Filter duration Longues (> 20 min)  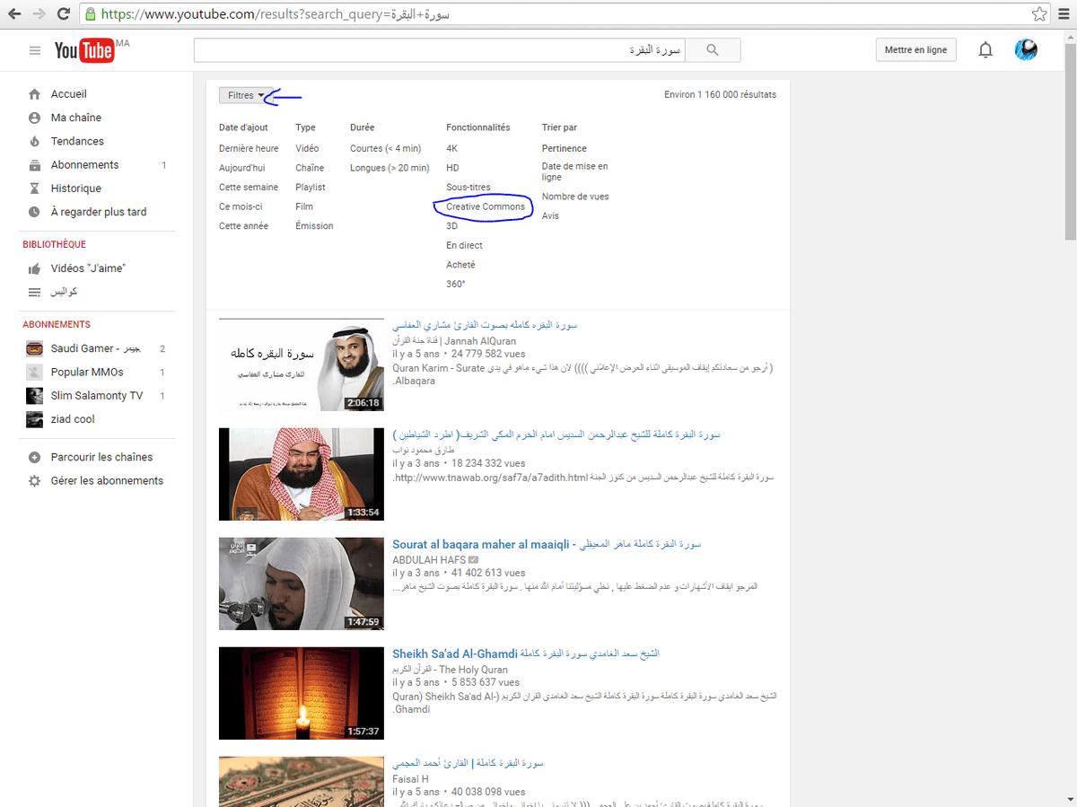click(x=390, y=168)
